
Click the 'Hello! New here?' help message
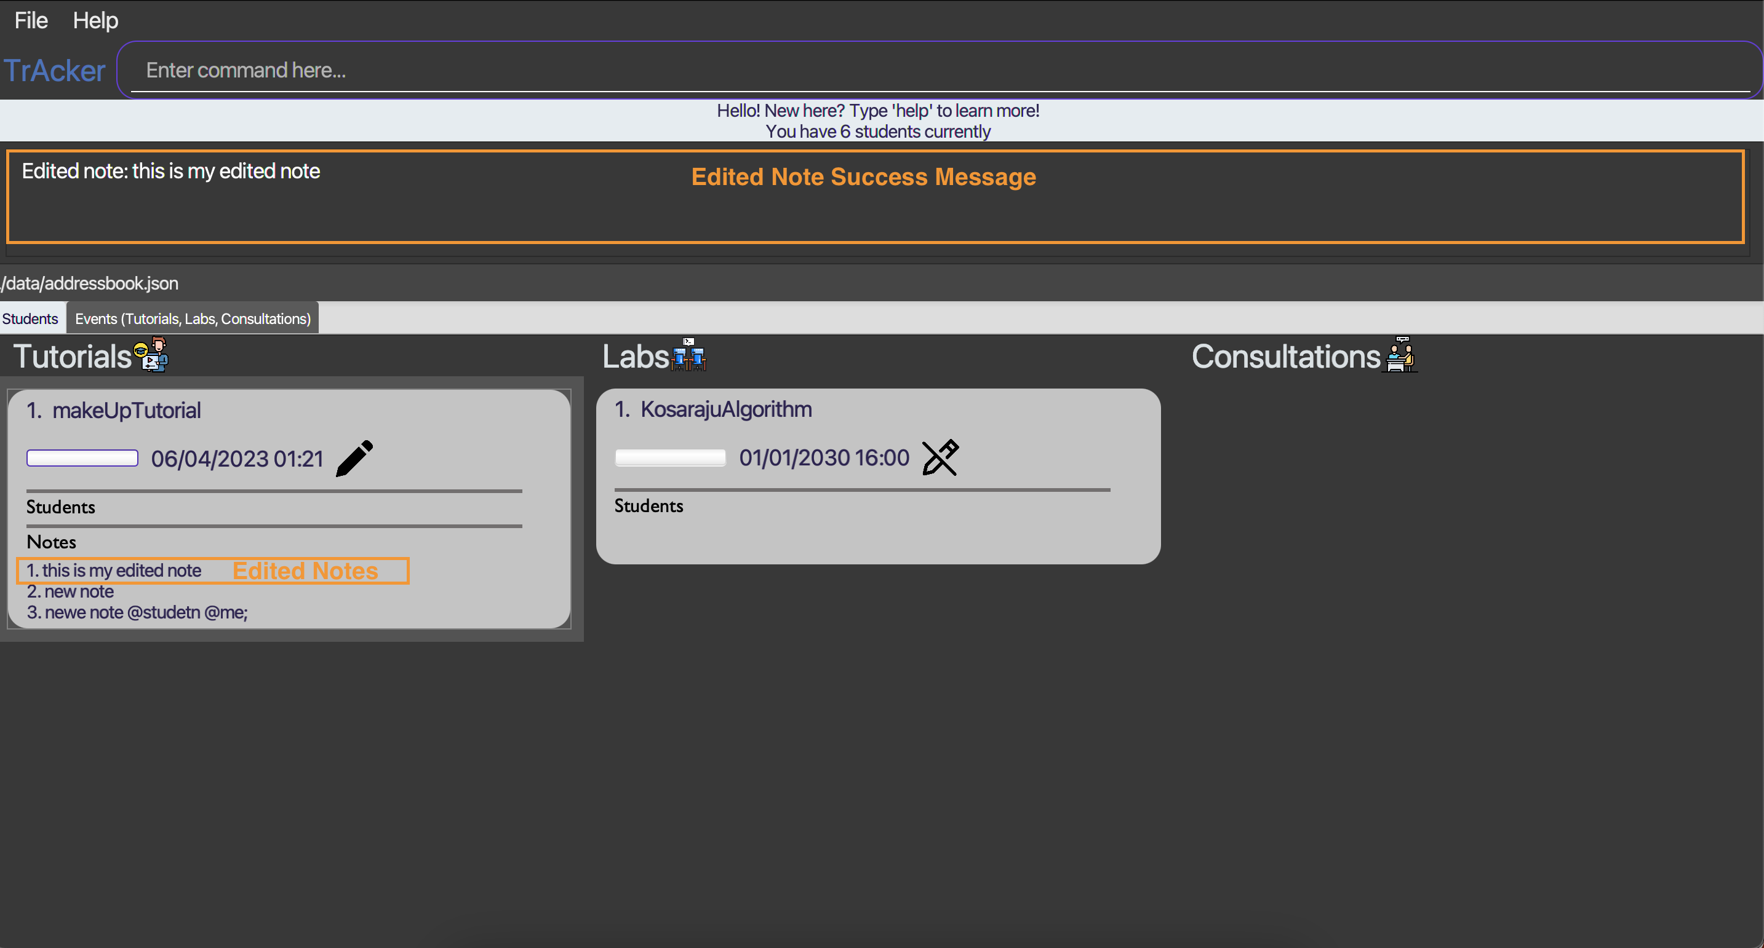pos(878,110)
